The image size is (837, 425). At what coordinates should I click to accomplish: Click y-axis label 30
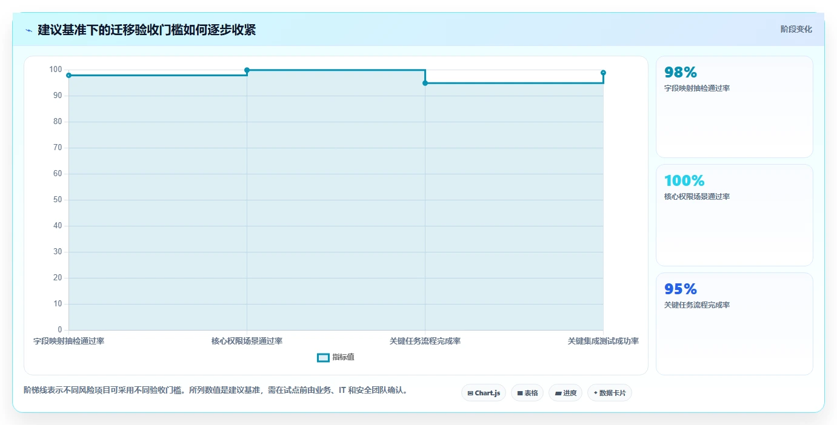[x=58, y=252]
